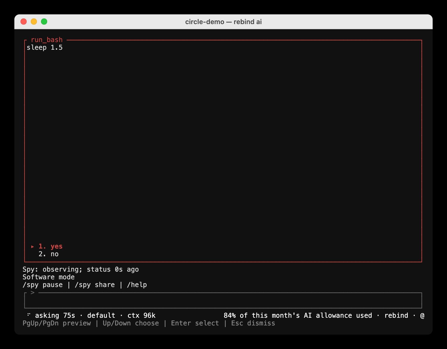This screenshot has width=447, height=349.
Task: Click the "ctx 96k" context indicator
Action: point(141,315)
